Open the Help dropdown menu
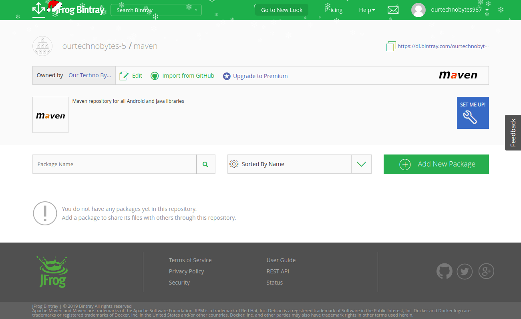Screen dimensions: 521x319 (x=367, y=10)
